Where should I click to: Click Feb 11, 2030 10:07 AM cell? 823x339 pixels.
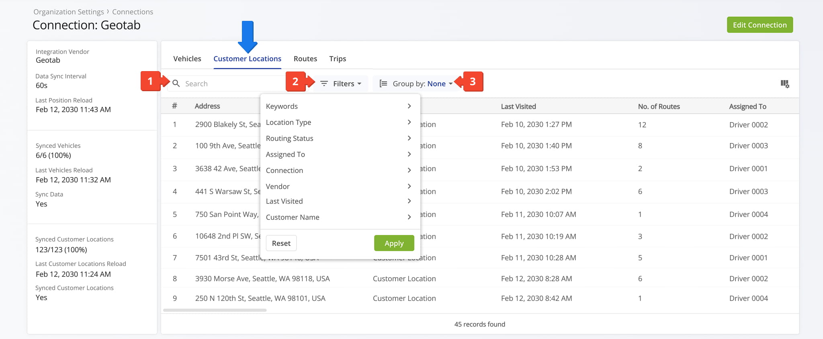coord(538,214)
